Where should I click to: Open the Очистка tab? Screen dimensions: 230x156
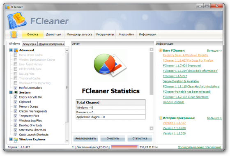[x=32, y=34]
